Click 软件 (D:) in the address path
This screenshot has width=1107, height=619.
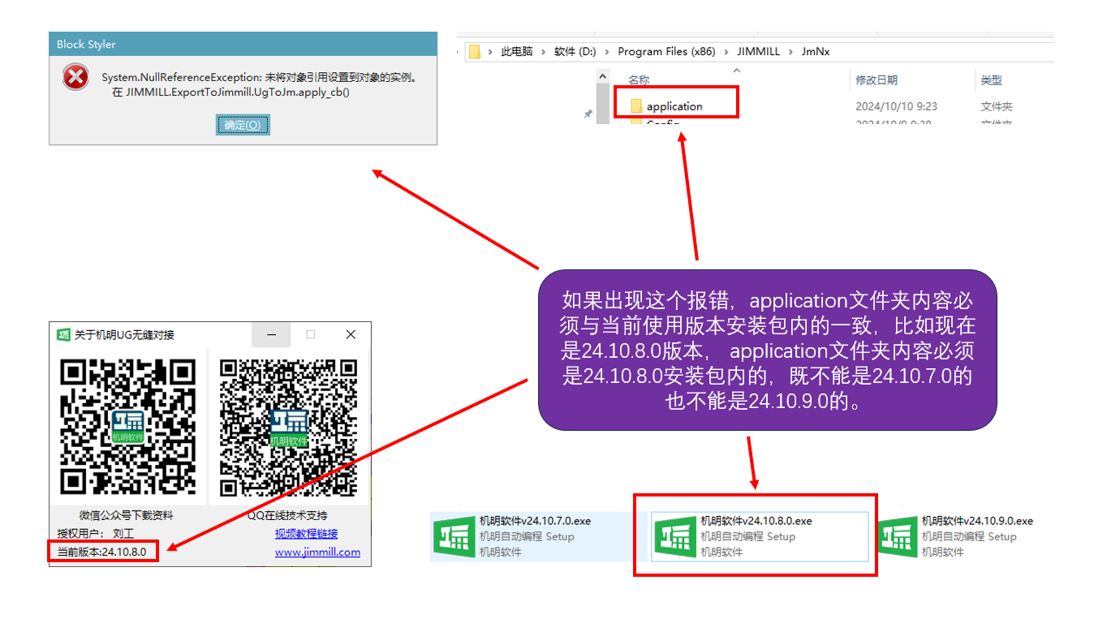click(575, 51)
